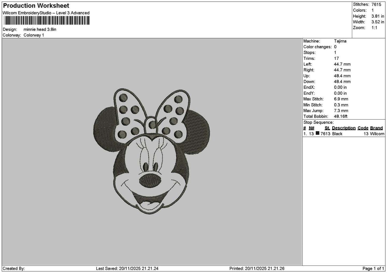This screenshot has width=387, height=273.
Task: Click the 'Code' column header
Action: [363, 128]
